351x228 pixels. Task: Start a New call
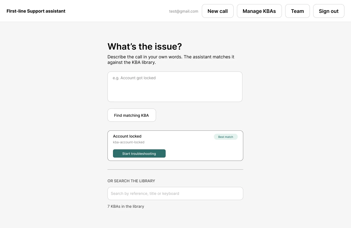(x=218, y=11)
